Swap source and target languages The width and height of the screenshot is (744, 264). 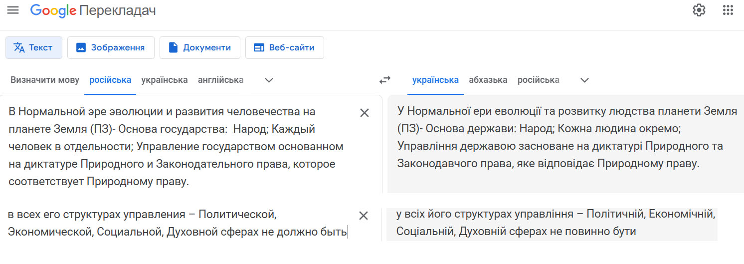point(385,80)
